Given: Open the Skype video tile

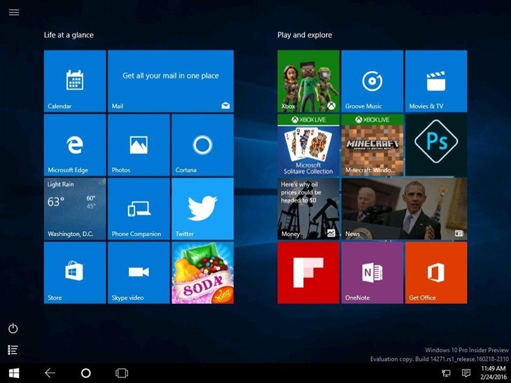Looking at the screenshot, I should point(139,272).
